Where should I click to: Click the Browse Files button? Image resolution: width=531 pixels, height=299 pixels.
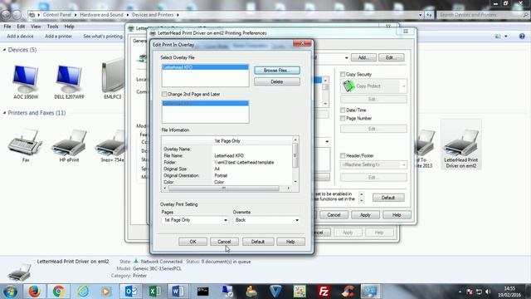point(276,70)
